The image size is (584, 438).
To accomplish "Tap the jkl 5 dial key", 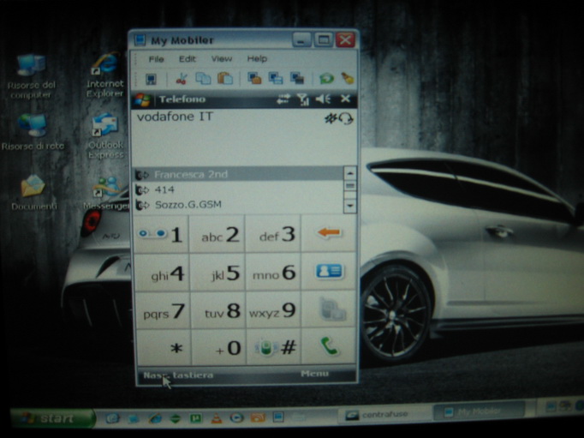I will (x=218, y=273).
